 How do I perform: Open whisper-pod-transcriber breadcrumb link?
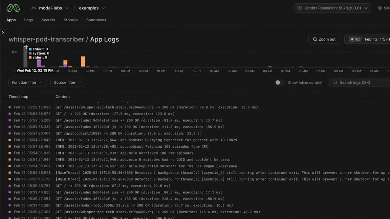pos(46,39)
